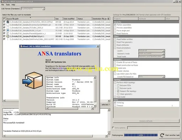Click the system info box up arrow
Screen dimensions: 182x140
pyautogui.click(x=95, y=78)
